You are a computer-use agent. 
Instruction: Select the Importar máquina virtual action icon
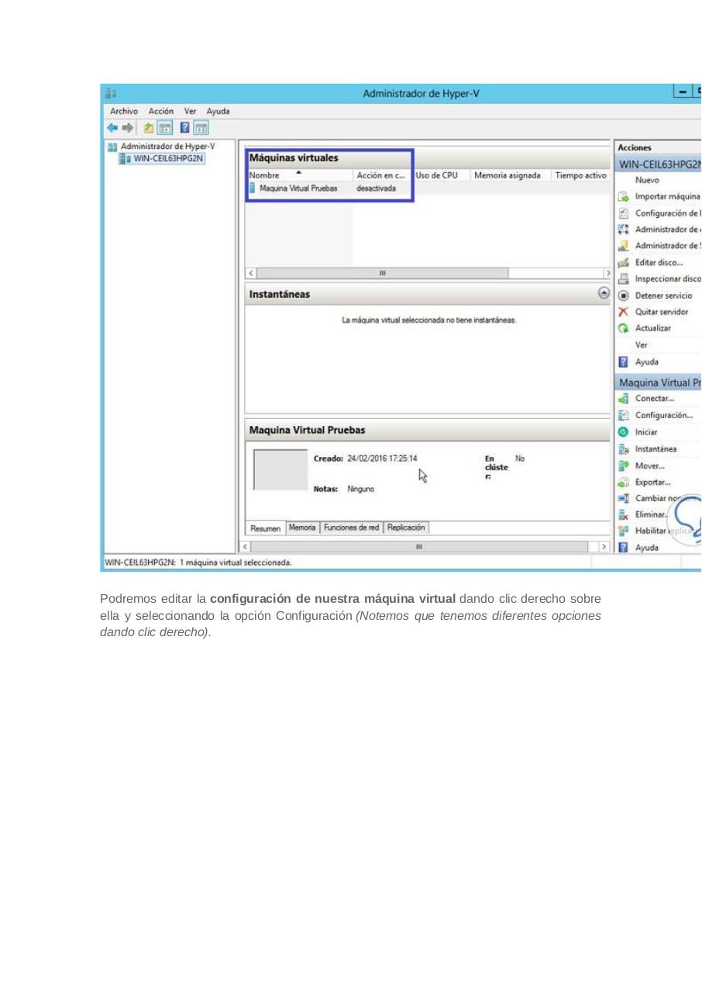tap(624, 196)
